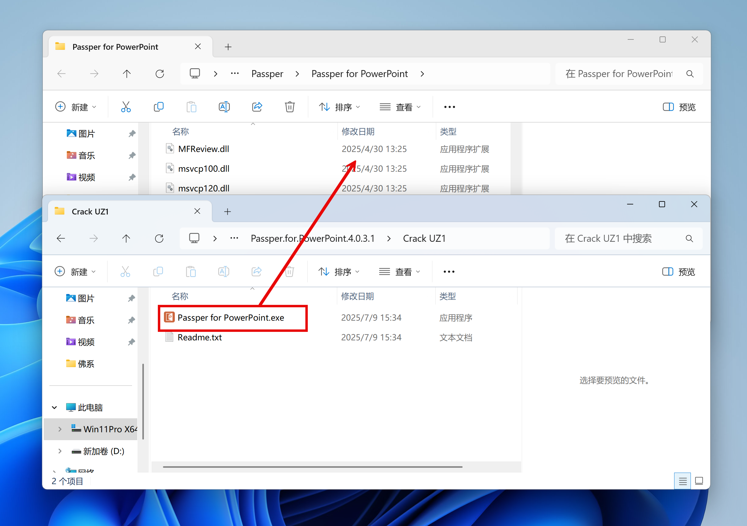Click the Cut icon in the Passper for PowerPoint window
Image resolution: width=747 pixels, height=526 pixels.
click(126, 107)
